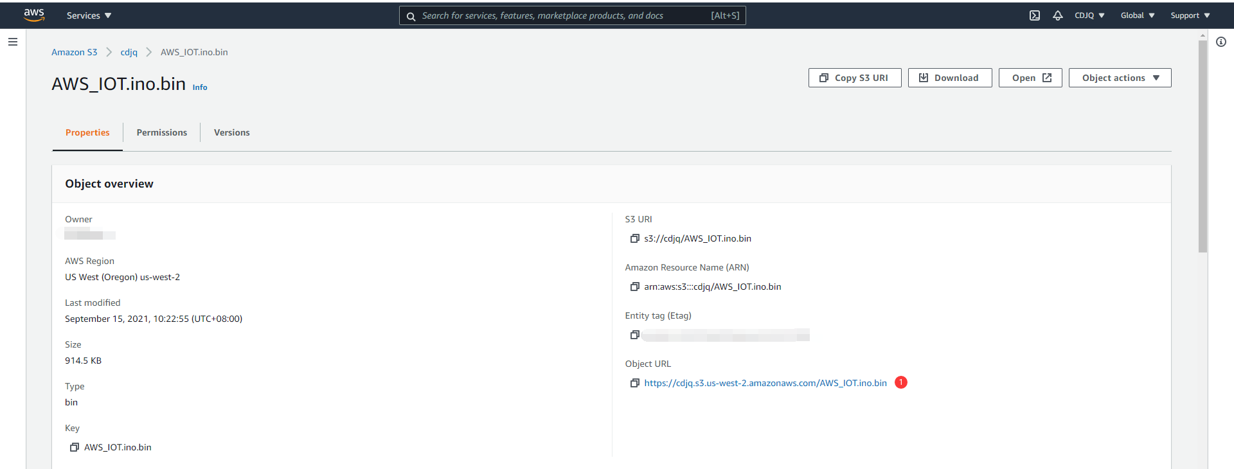
Task: Copy the S3 URI value with its copy icon
Action: point(635,238)
